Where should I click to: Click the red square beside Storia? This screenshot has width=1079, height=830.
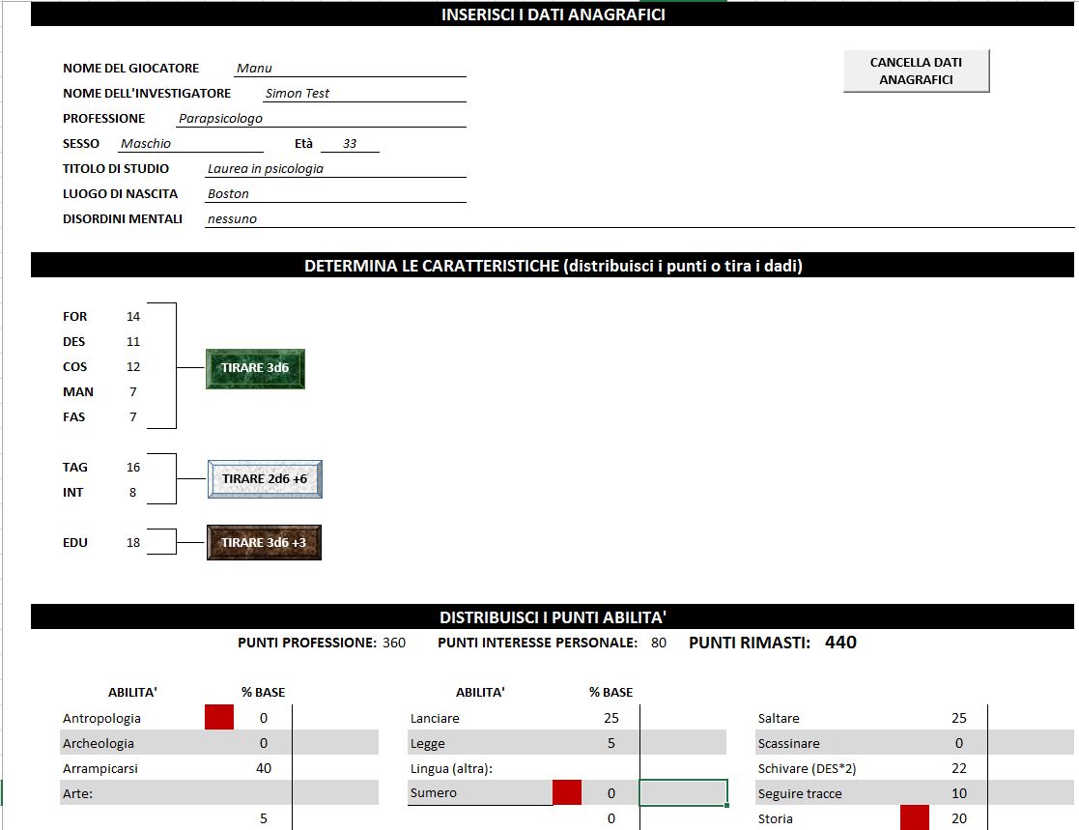tap(914, 817)
